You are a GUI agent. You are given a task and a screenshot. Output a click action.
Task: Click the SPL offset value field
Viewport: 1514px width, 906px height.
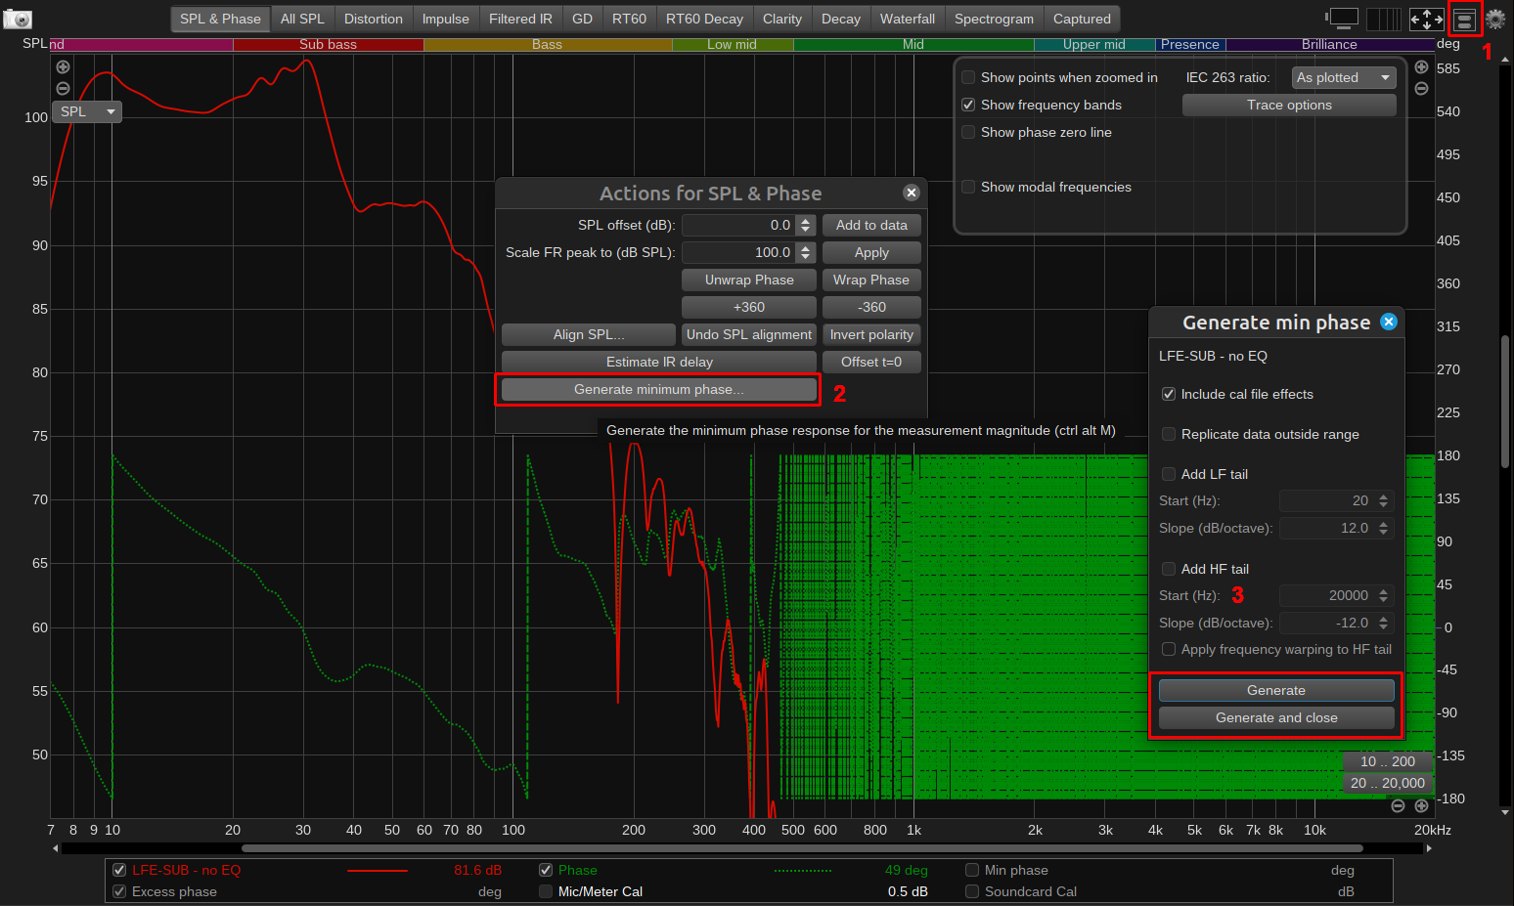point(738,225)
